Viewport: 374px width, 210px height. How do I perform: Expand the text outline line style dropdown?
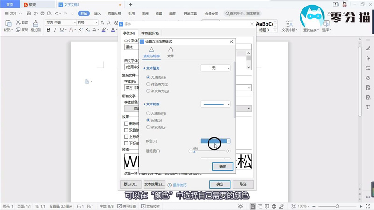[x=216, y=104]
